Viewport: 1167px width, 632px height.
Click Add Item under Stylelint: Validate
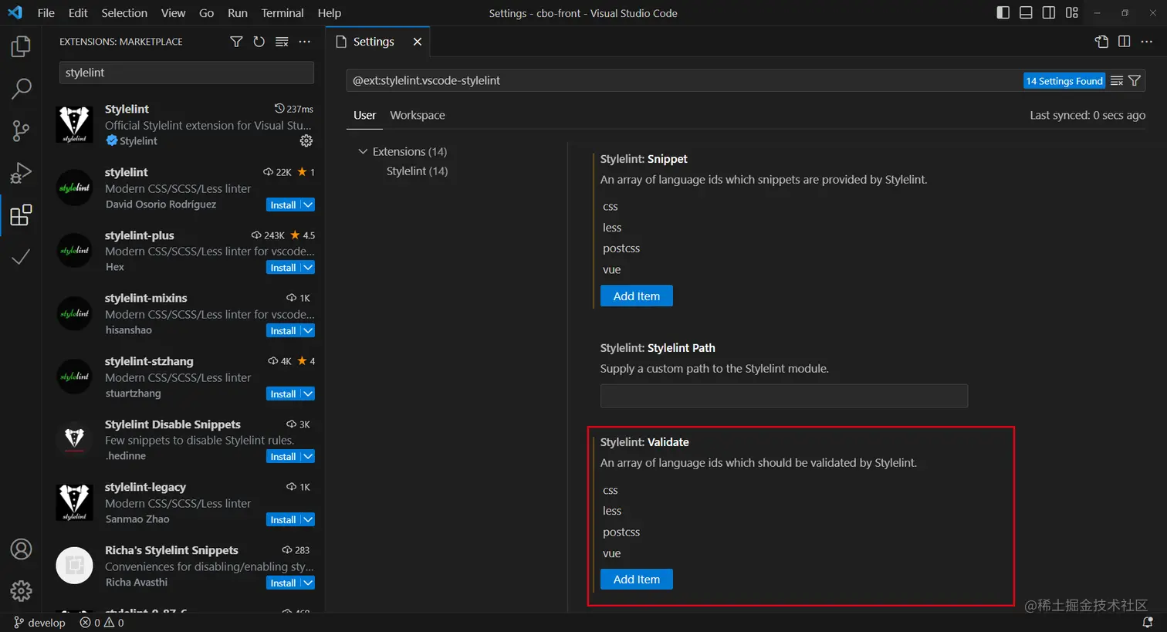pos(636,580)
